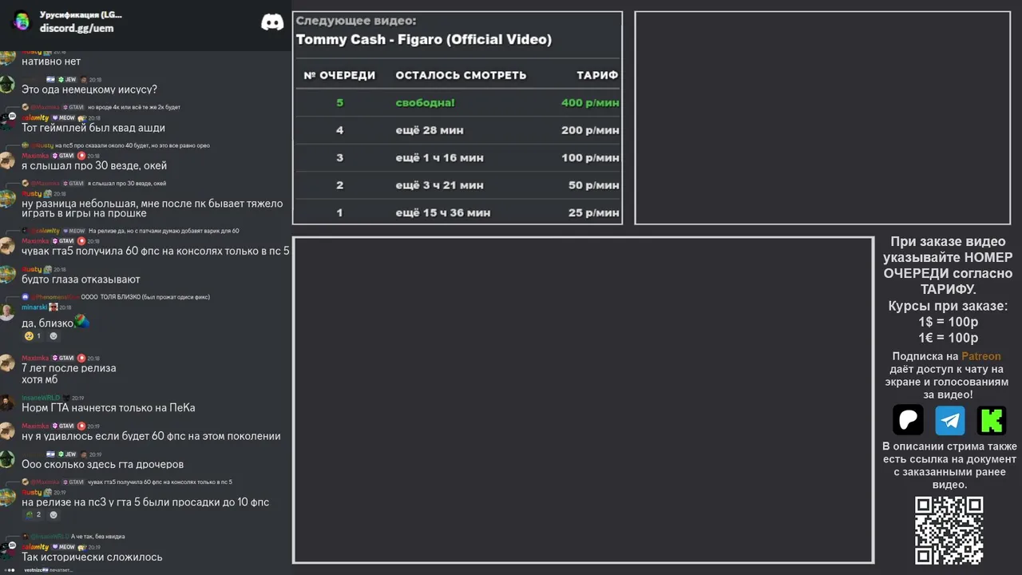
Task: Click avatar beside 'Так исторически сложилось'
Action: click(x=7, y=551)
